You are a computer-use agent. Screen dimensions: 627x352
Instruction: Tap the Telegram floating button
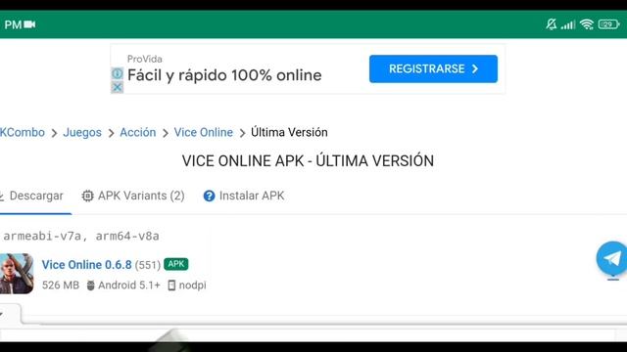[x=611, y=258]
